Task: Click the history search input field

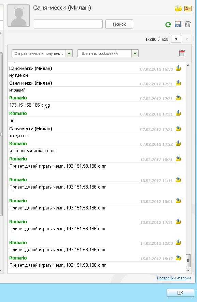Action: point(68,24)
